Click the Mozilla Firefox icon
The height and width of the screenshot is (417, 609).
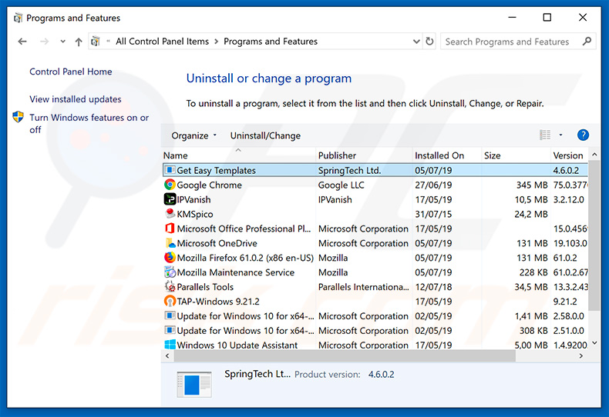tap(170, 257)
